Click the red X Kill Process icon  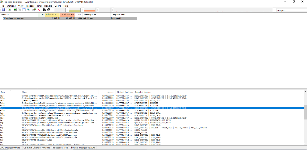point(39,10)
